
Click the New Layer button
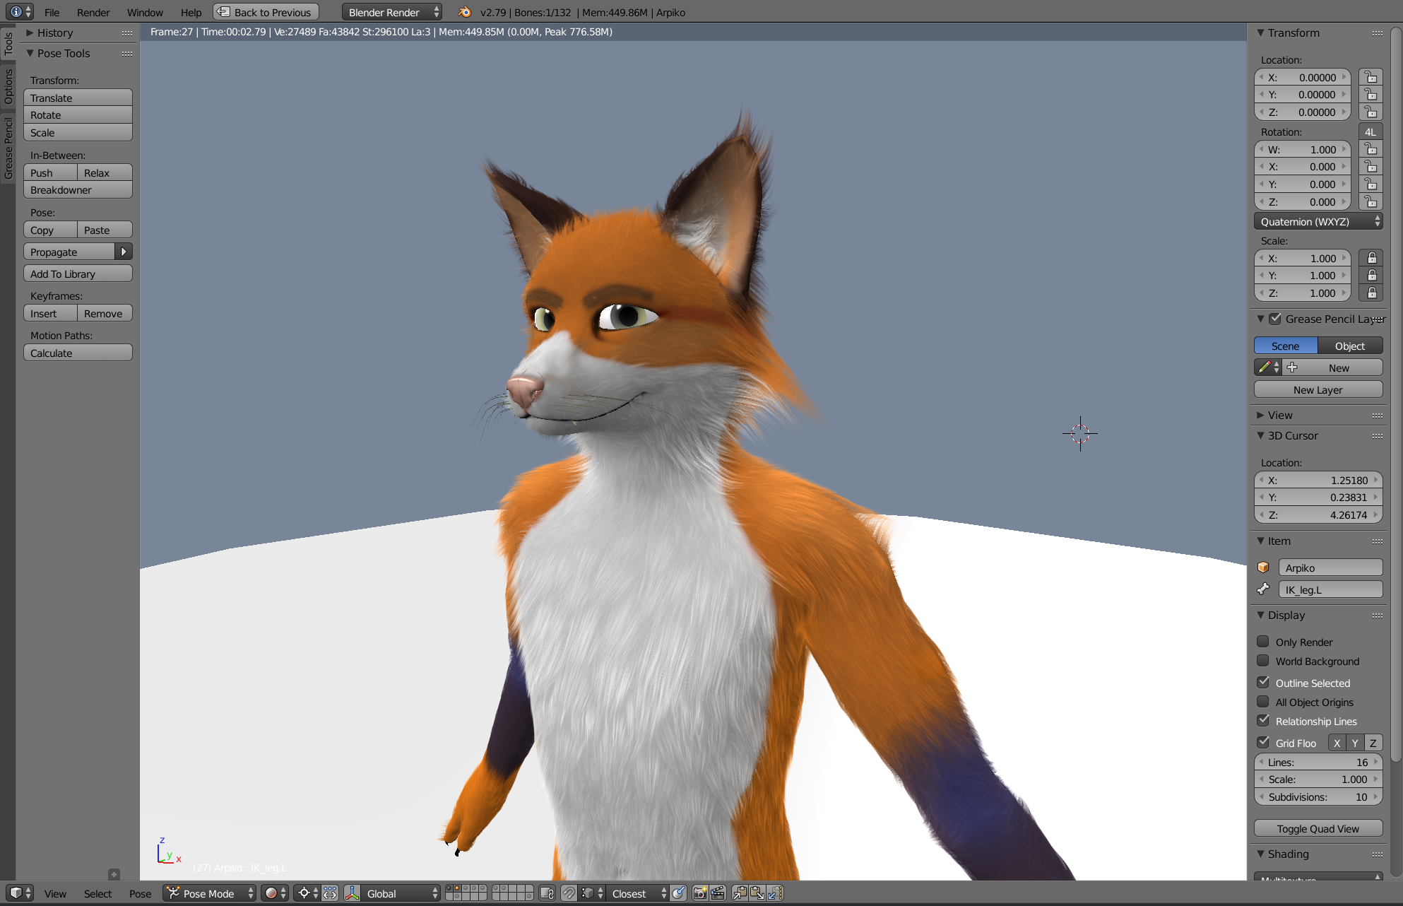click(x=1318, y=389)
